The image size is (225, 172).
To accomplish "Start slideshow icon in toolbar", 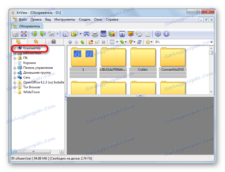I will (131, 34).
